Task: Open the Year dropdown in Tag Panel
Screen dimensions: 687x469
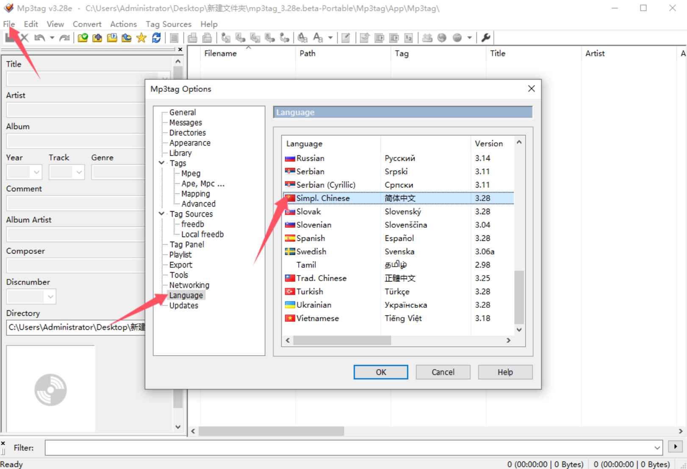Action: [x=36, y=172]
